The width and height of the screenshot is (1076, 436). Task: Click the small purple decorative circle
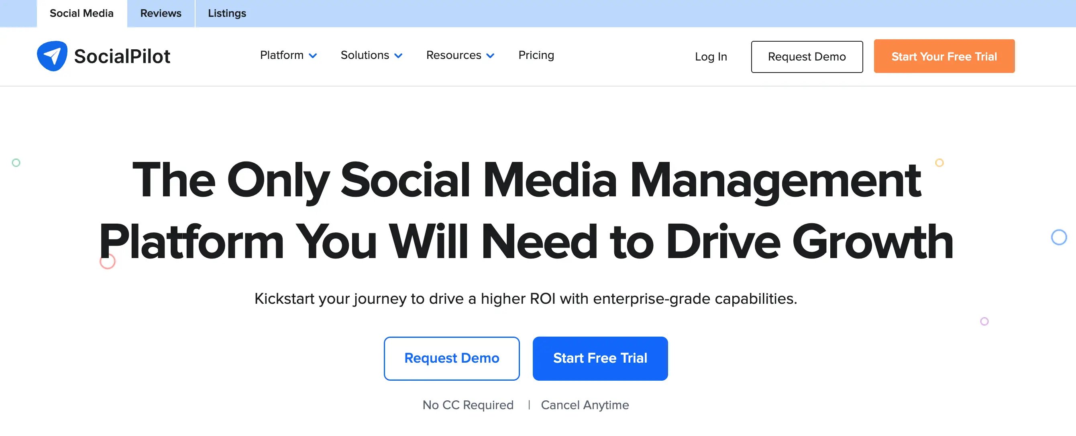coord(984,321)
